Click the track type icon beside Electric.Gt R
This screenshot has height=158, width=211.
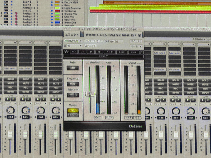pyautogui.click(x=63, y=2)
